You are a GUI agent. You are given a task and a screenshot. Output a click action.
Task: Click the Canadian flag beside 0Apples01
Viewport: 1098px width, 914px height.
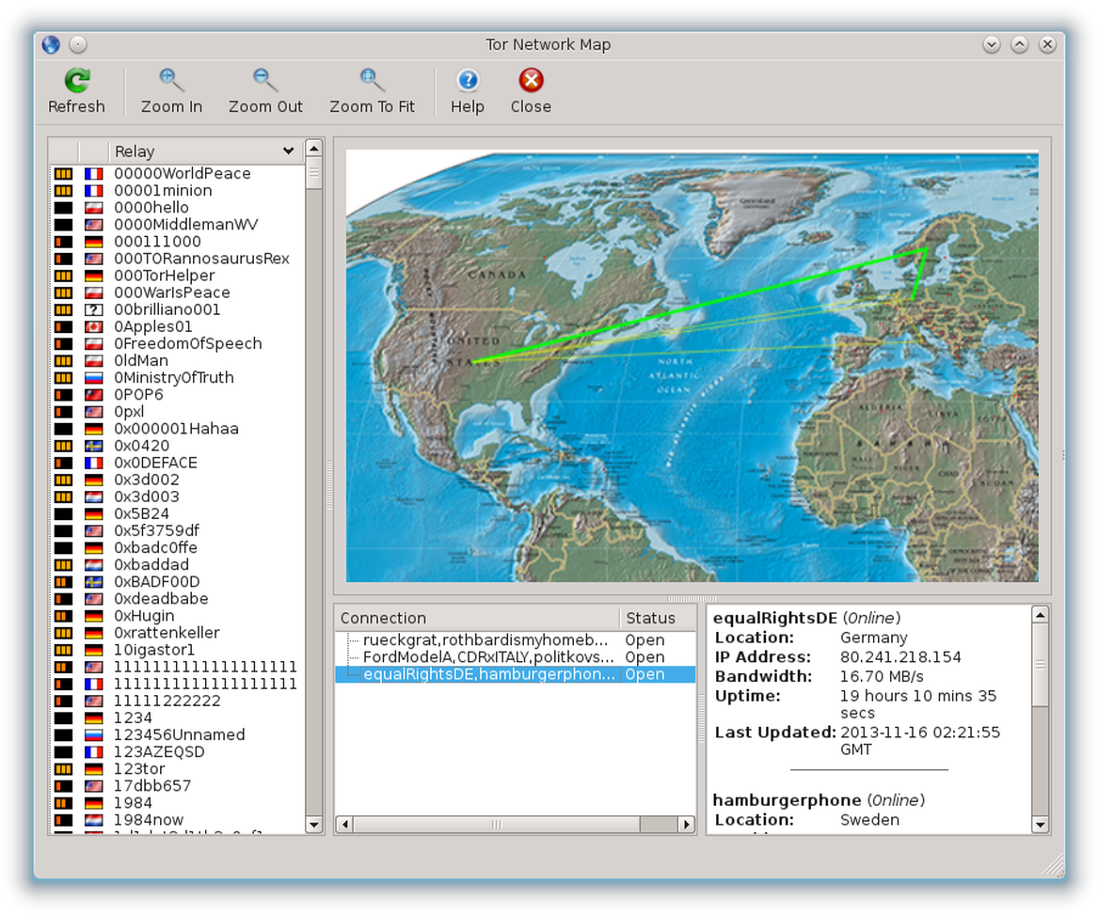(93, 327)
